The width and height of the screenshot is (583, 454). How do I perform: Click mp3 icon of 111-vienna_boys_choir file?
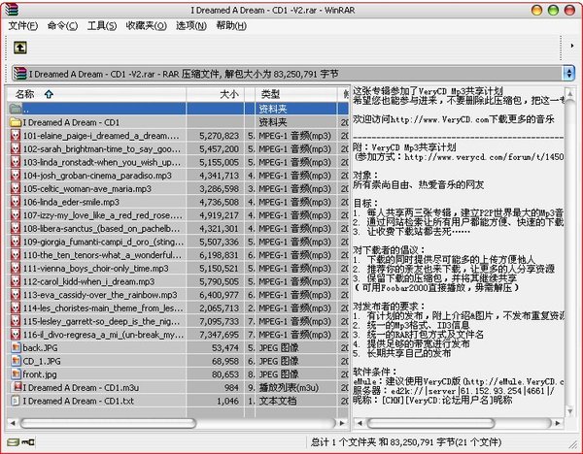16,268
